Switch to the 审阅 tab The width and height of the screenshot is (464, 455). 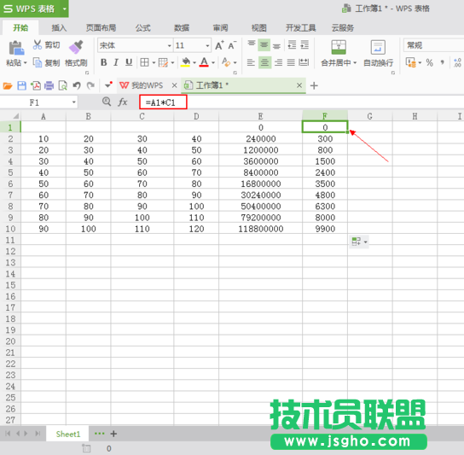pos(220,28)
